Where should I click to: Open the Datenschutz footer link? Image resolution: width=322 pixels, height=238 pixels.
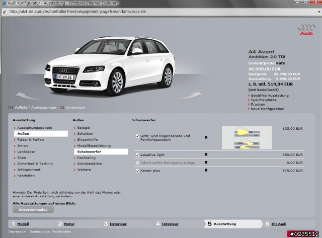pos(39,231)
